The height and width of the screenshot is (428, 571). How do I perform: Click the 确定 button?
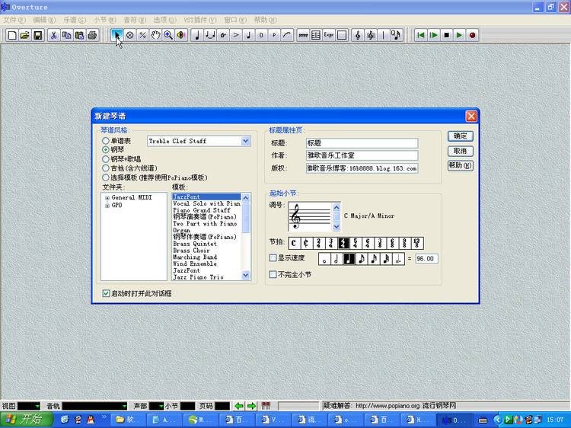coord(460,136)
